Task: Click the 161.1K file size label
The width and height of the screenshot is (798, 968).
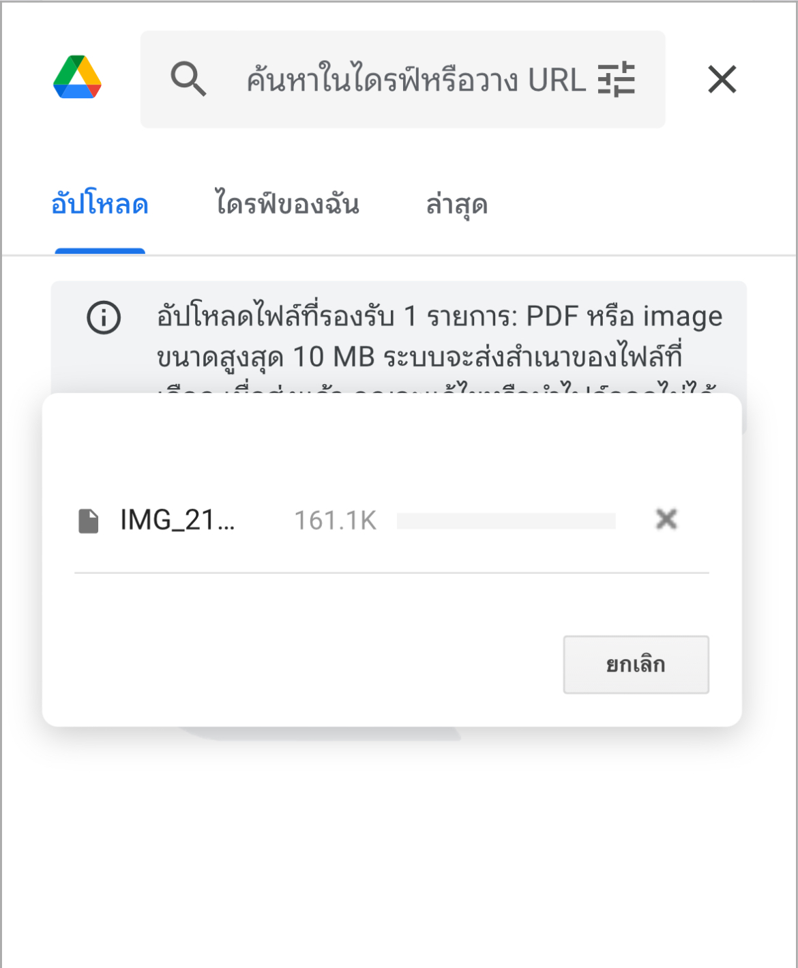Action: pyautogui.click(x=335, y=521)
